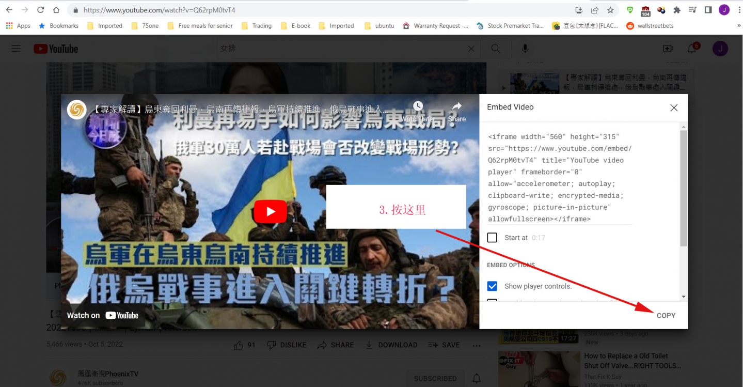Open the browser home page

point(56,10)
